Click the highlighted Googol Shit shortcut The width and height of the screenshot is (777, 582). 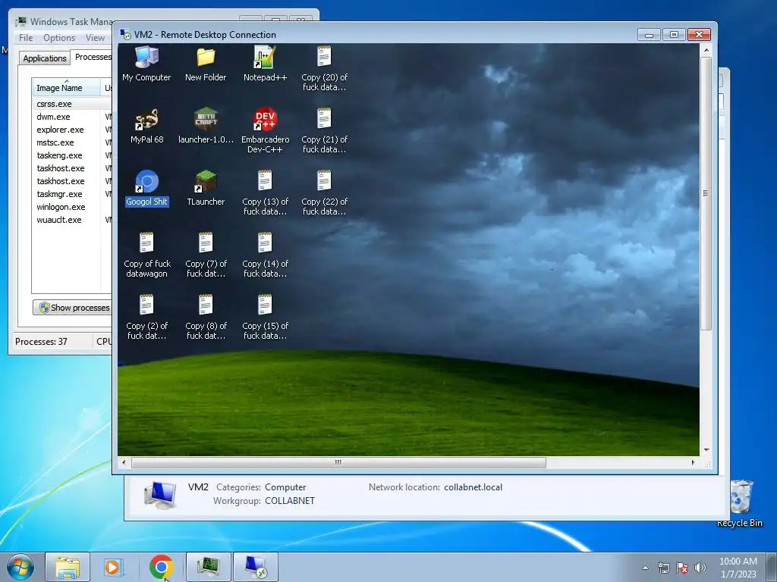(x=146, y=188)
